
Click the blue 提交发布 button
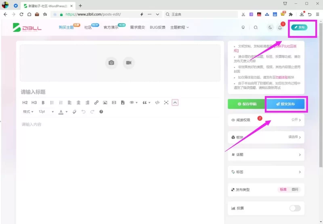click(285, 104)
